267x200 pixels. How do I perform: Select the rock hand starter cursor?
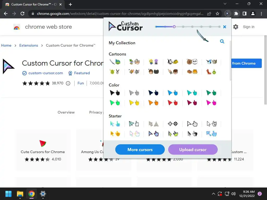(x=211, y=124)
